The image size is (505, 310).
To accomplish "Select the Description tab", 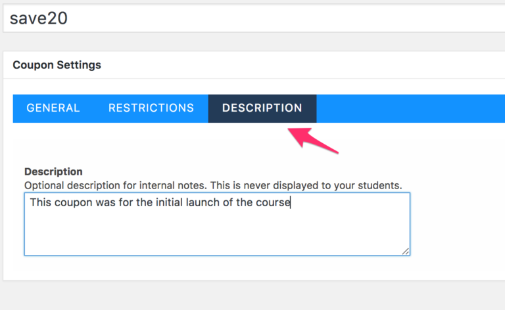I will [262, 108].
